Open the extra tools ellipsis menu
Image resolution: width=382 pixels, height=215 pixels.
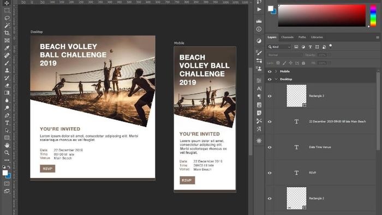coord(7,160)
